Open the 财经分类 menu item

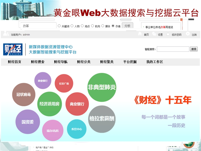coord(84,62)
